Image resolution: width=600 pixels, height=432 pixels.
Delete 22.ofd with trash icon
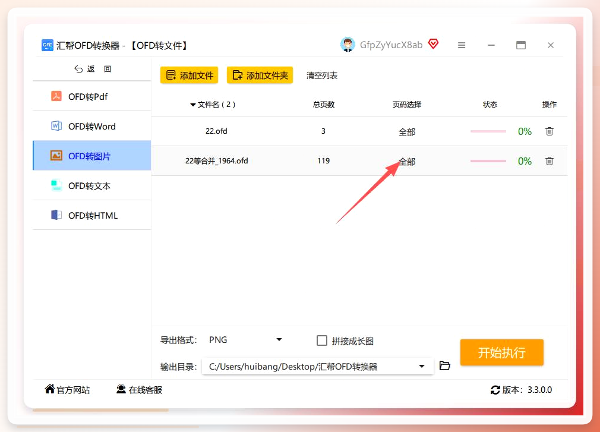(x=550, y=131)
